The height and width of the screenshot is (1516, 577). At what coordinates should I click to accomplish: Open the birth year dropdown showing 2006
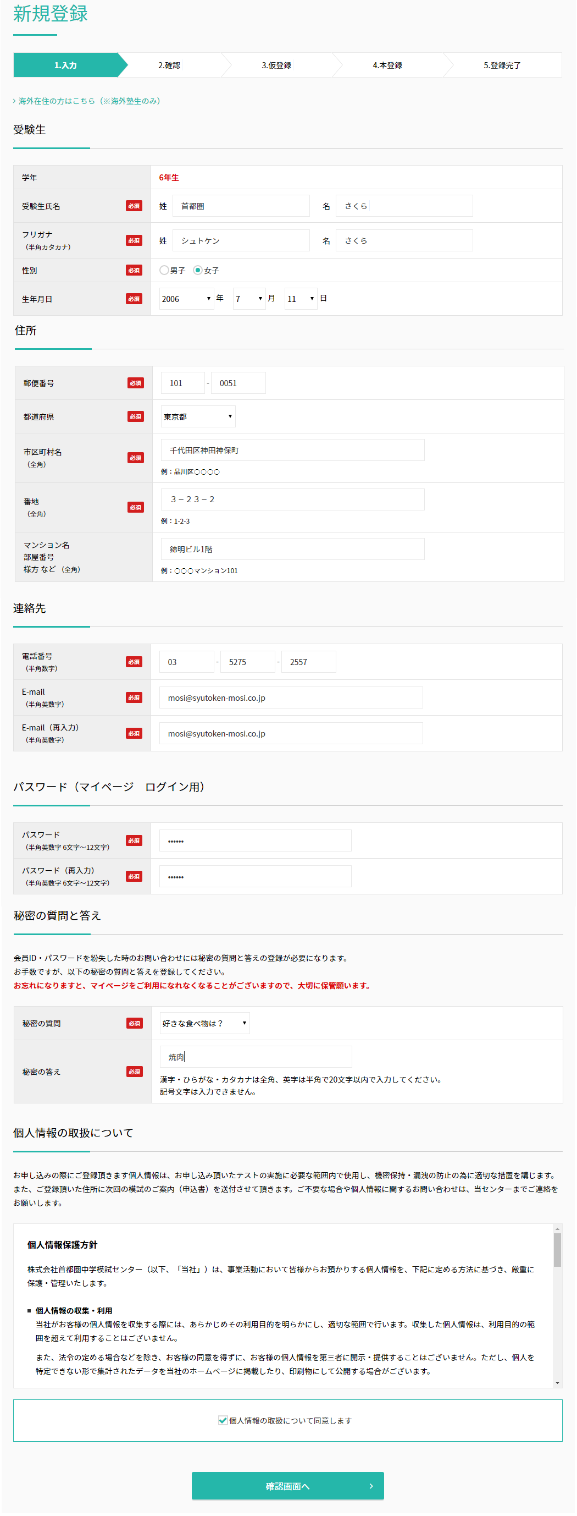[x=186, y=299]
